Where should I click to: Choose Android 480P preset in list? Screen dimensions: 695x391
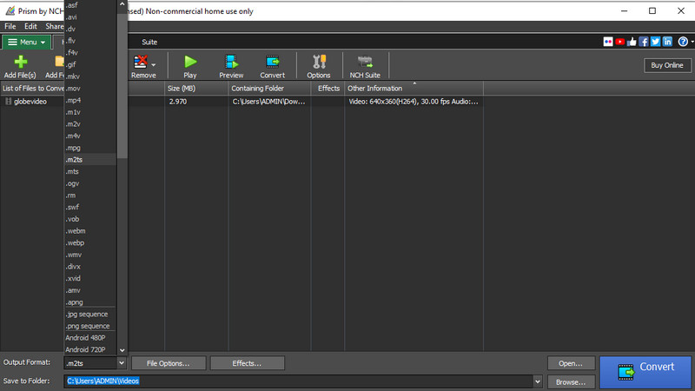point(84,337)
